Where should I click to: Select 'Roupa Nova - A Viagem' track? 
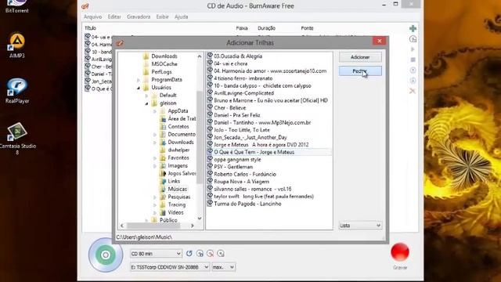[242, 181]
